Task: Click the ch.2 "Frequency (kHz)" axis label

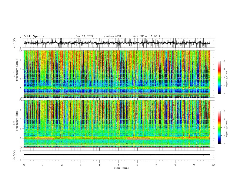Action: pyautogui.click(x=17, y=120)
